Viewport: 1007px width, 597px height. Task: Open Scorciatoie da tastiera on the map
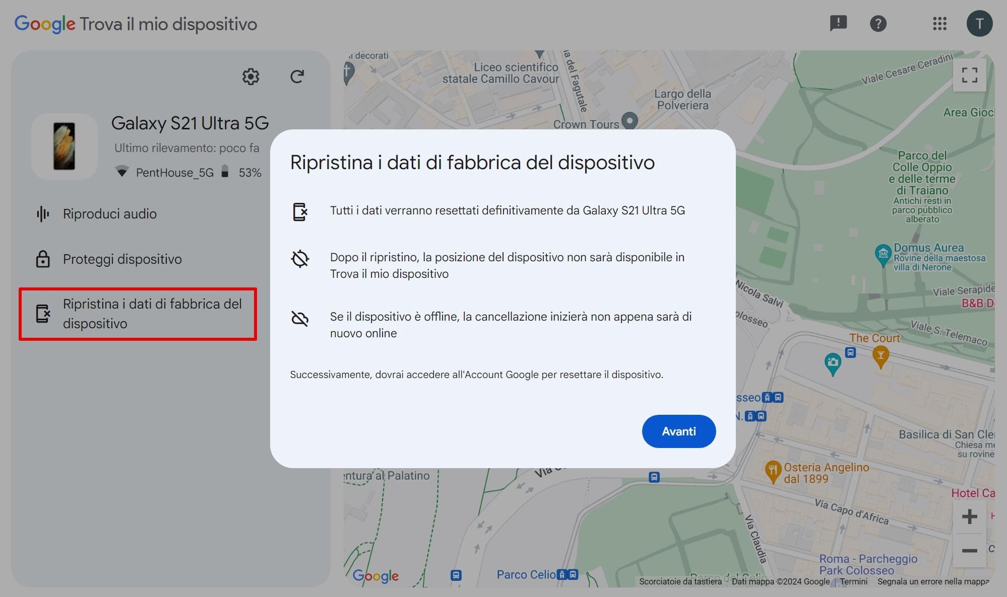coord(680,581)
